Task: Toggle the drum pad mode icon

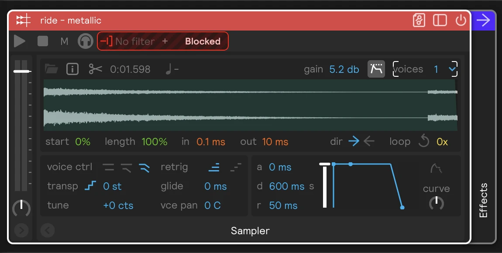Action: pos(376,69)
